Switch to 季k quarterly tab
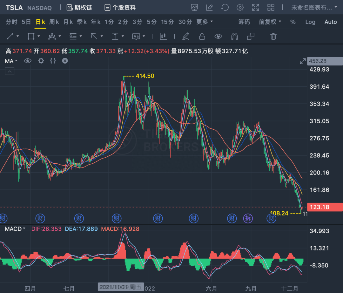Image resolution: width=343 pixels, height=293 pixels. pos(82,22)
